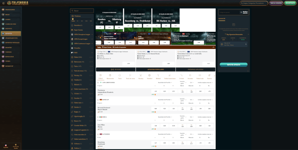The image size is (298, 150).
Task: Expand the Favoritos section
Action: 92,26
